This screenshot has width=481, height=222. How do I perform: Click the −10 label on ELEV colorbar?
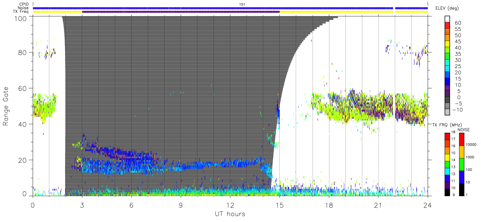point(457,109)
